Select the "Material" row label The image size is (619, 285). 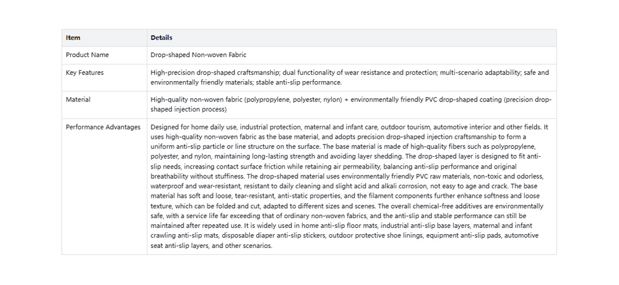(78, 100)
